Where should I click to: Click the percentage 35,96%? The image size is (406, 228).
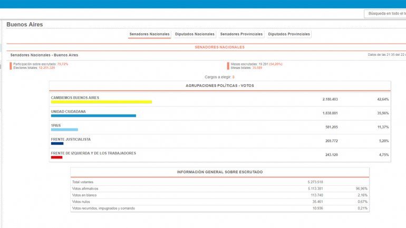coord(383,113)
